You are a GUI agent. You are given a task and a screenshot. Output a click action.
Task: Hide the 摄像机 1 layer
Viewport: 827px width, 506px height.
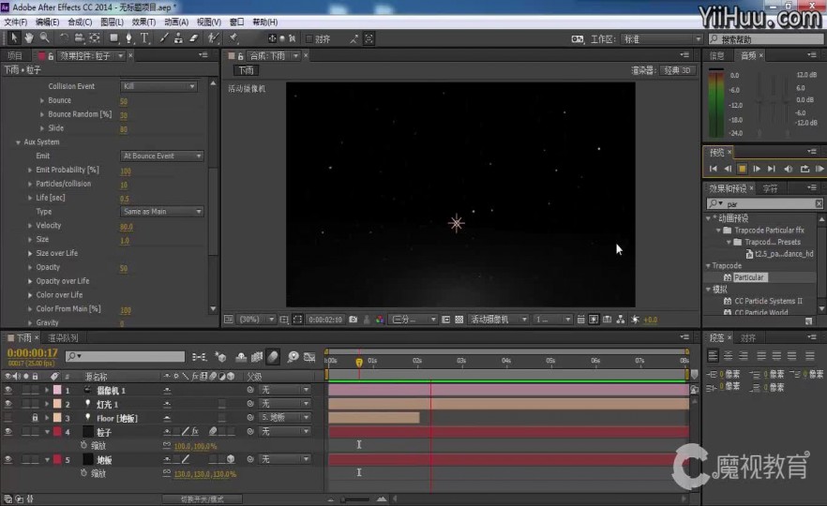click(8, 390)
